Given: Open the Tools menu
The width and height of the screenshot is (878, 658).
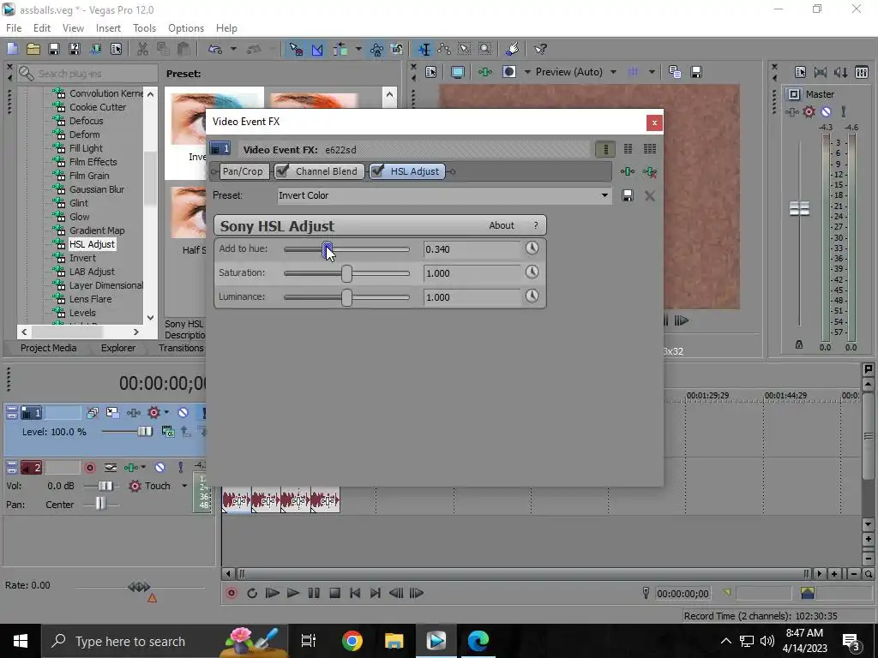Looking at the screenshot, I should [x=144, y=28].
